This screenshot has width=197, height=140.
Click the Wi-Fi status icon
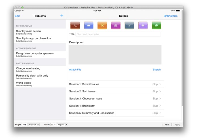coord(23,11)
